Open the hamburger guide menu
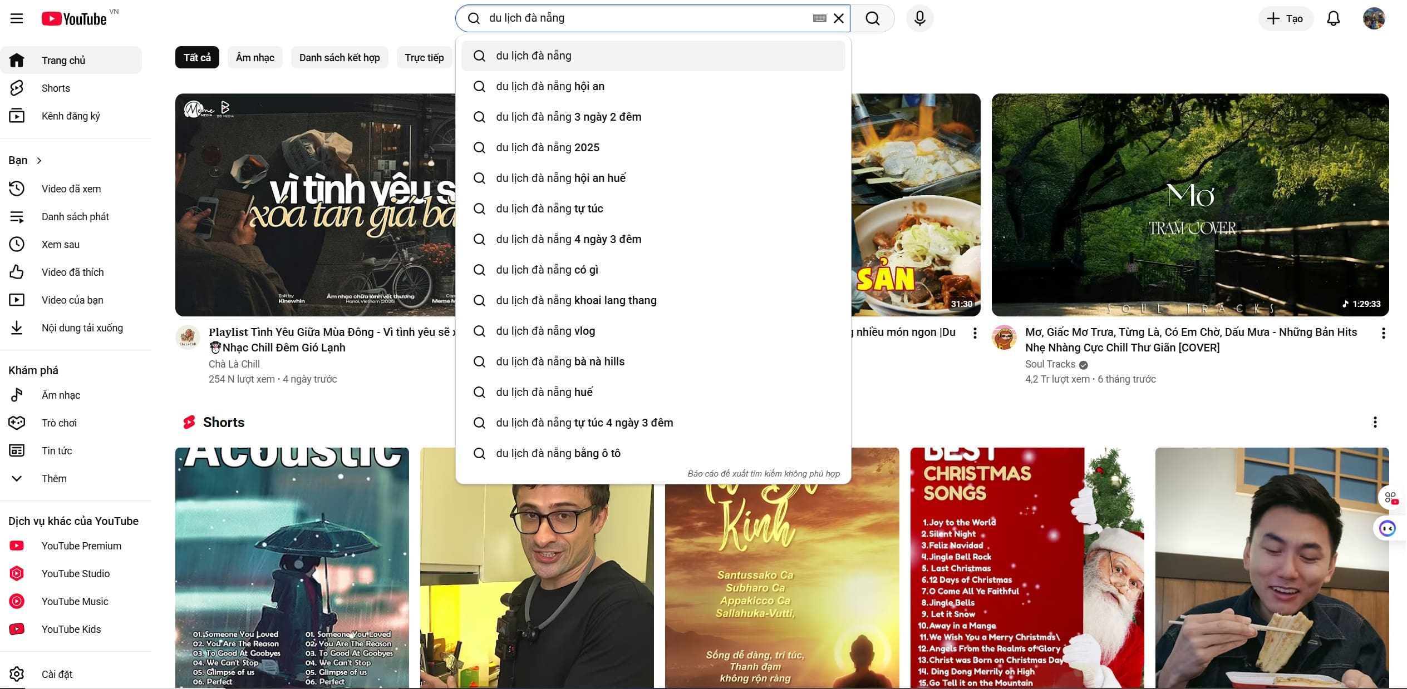 (x=17, y=18)
